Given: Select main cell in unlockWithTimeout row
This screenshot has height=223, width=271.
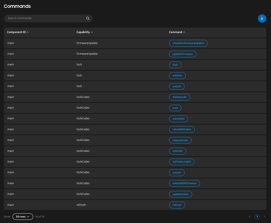Looking at the screenshot, I should coord(11,183).
